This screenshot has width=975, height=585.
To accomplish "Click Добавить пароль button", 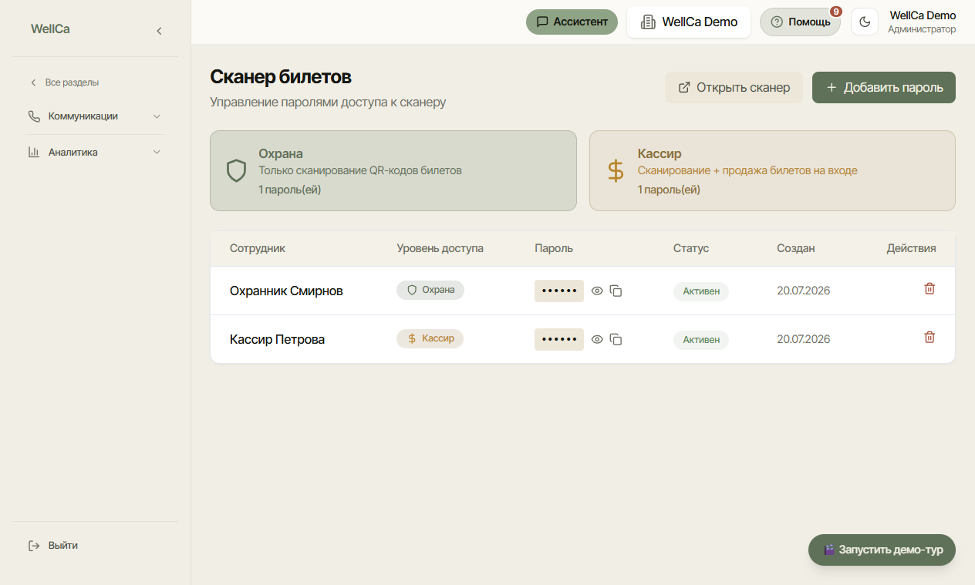I will click(884, 88).
